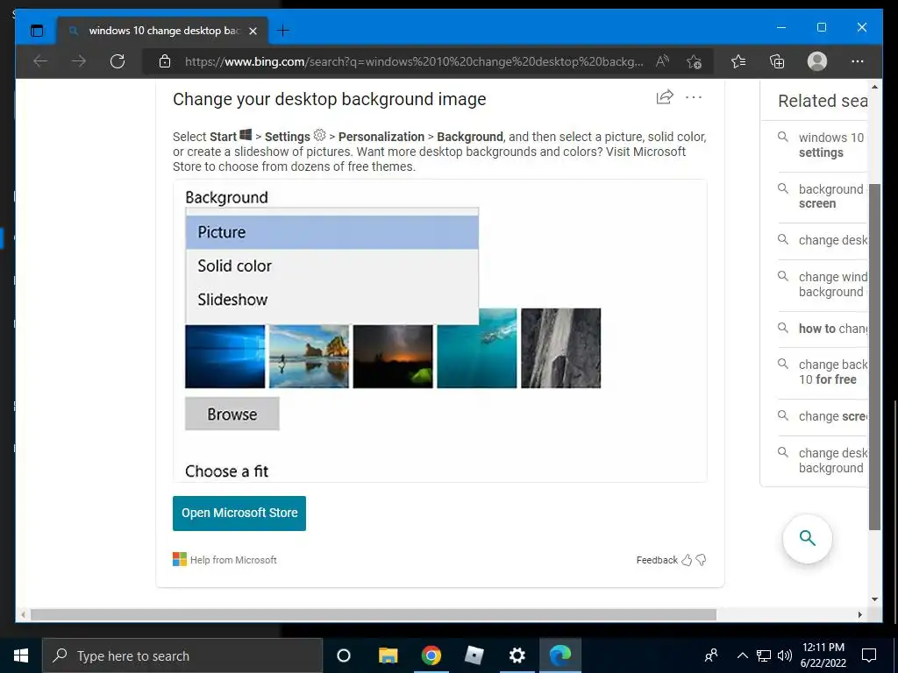Open Roblox icon on taskbar
The width and height of the screenshot is (898, 673).
pos(474,655)
